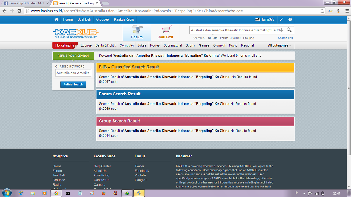This screenshot has height=197, width=351.
Task: Open the Supranatural category
Action: (173, 45)
